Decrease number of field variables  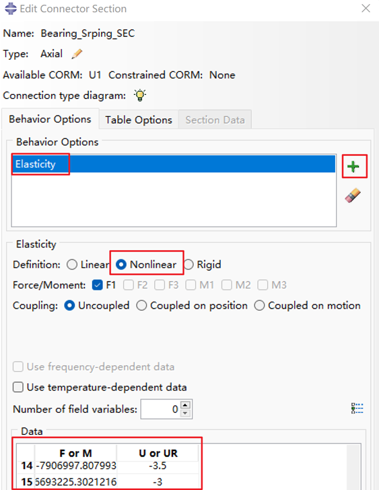point(185,413)
